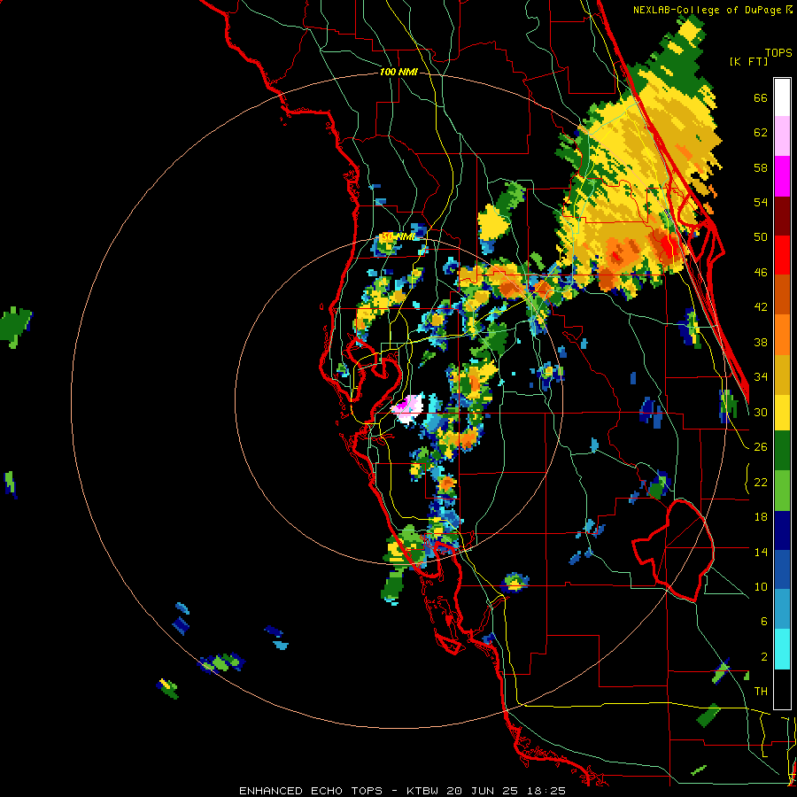Click the '50' legend value

pos(761,236)
